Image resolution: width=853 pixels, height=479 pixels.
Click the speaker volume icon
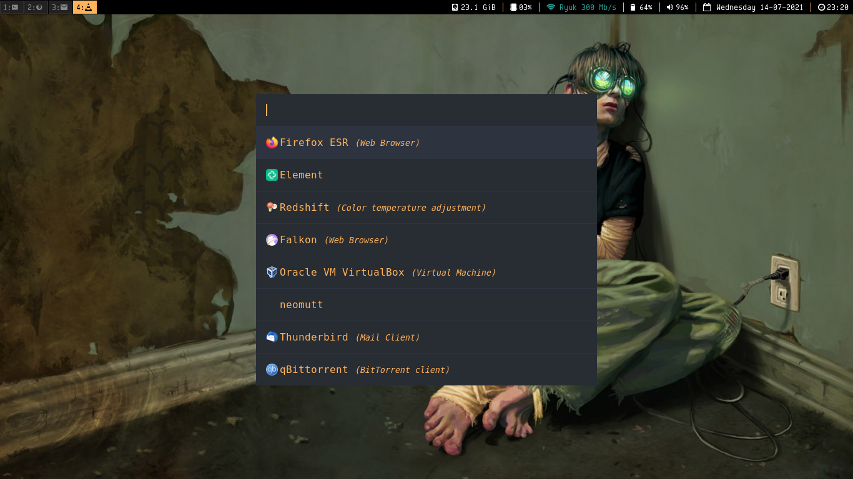[670, 7]
